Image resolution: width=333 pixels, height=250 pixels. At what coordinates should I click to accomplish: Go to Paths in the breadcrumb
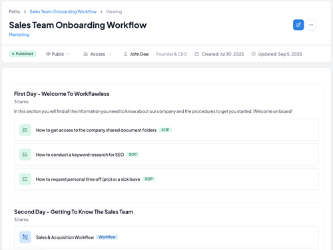coord(15,11)
